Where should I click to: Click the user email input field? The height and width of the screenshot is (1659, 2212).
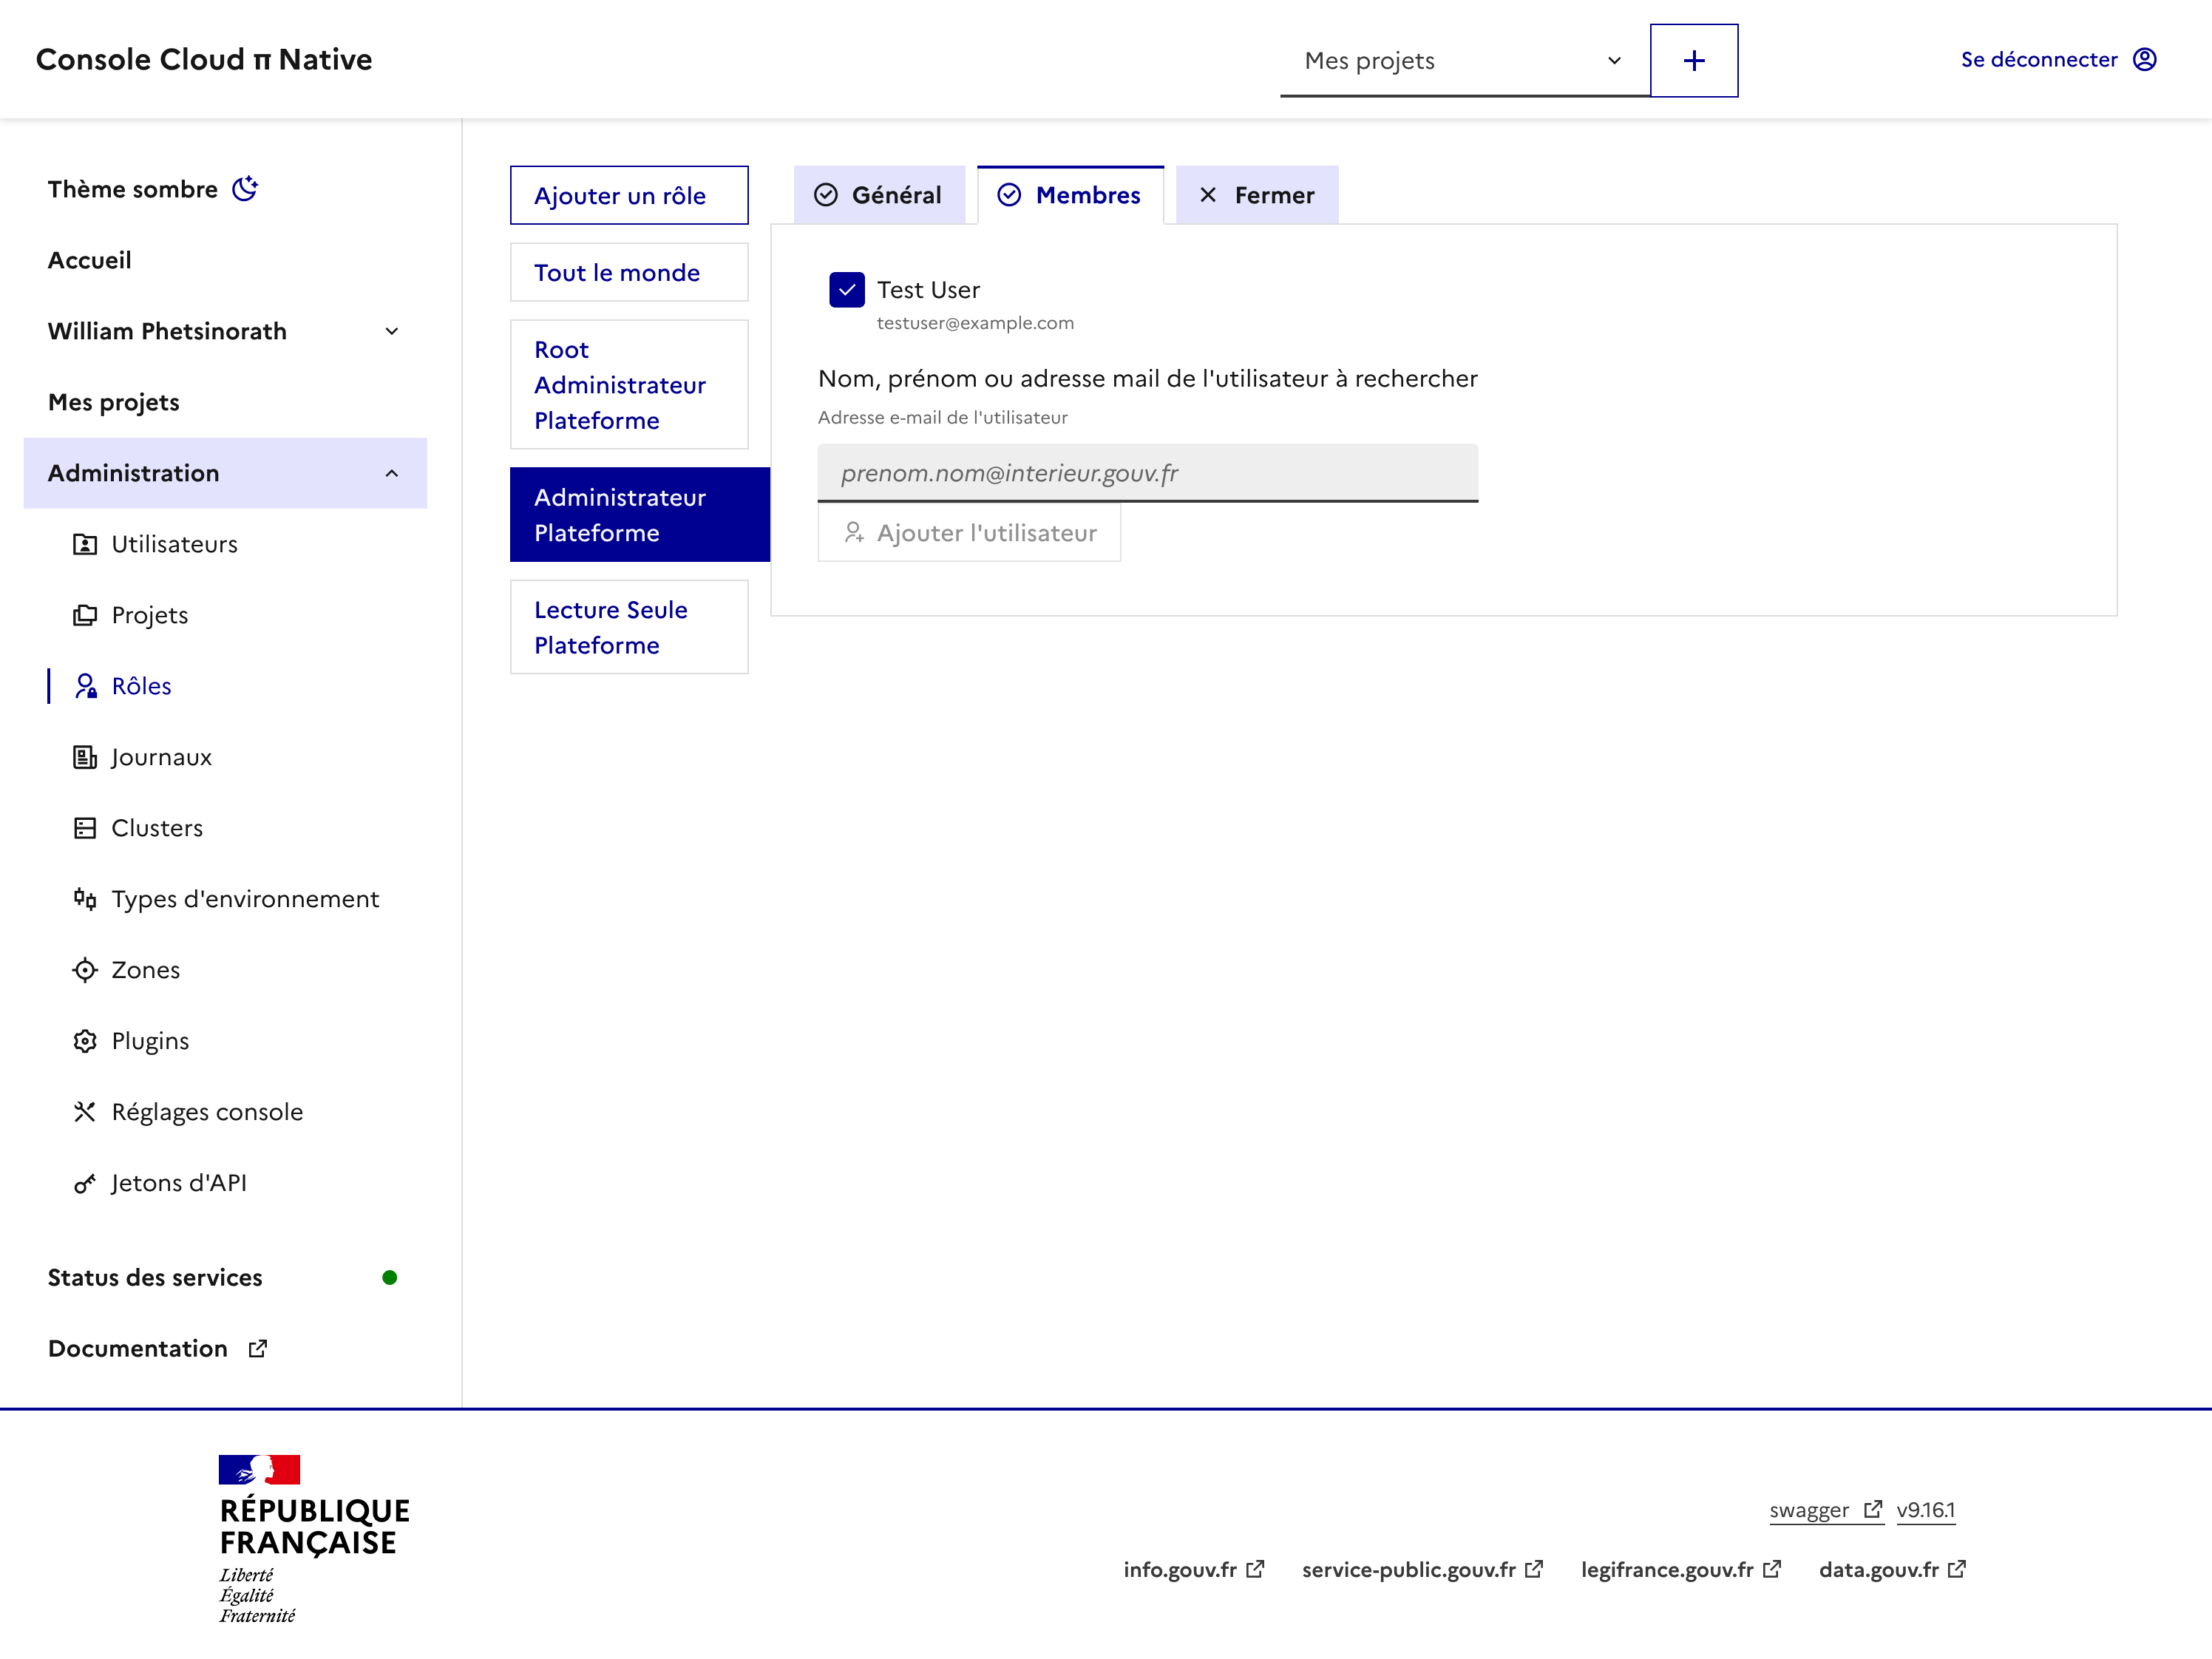point(1148,472)
